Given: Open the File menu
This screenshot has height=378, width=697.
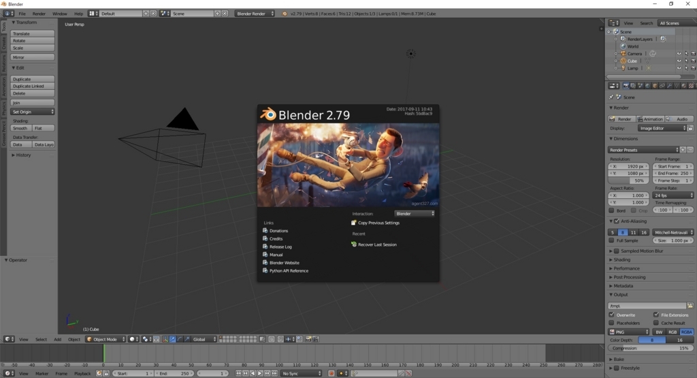Looking at the screenshot, I should (22, 14).
